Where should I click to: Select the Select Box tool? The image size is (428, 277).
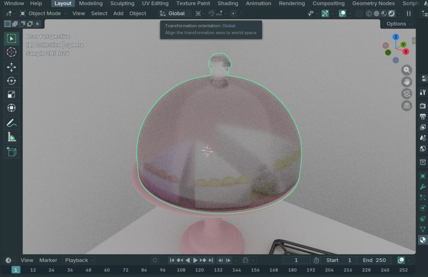(11, 38)
